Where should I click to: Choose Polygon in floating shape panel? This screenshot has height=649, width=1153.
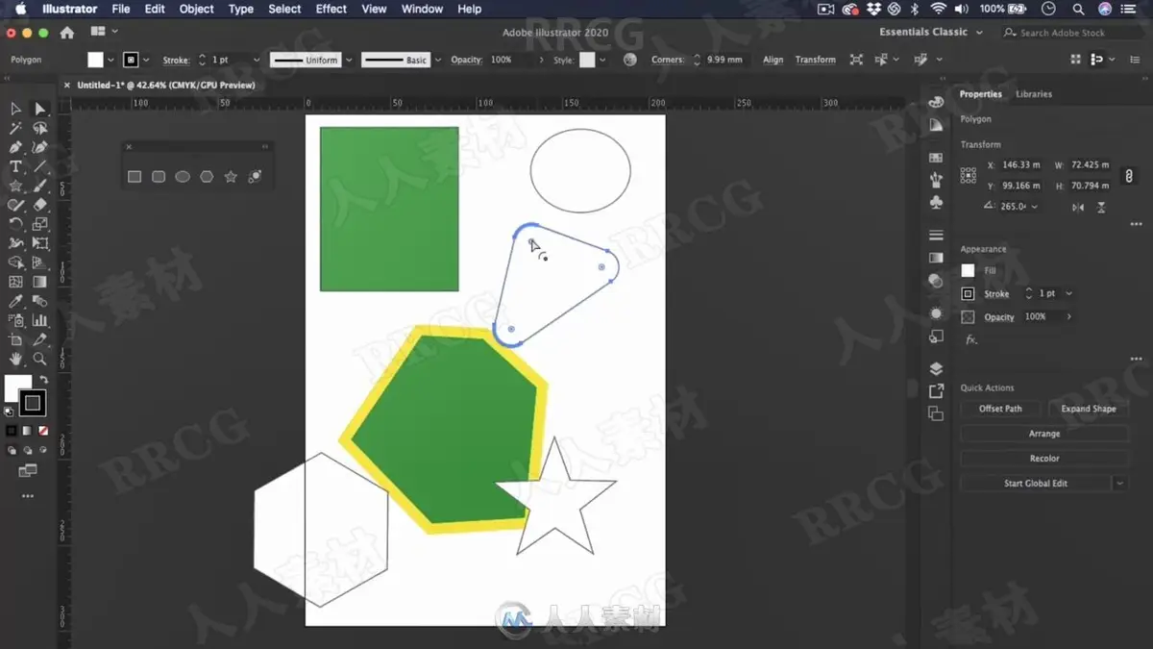tap(207, 177)
